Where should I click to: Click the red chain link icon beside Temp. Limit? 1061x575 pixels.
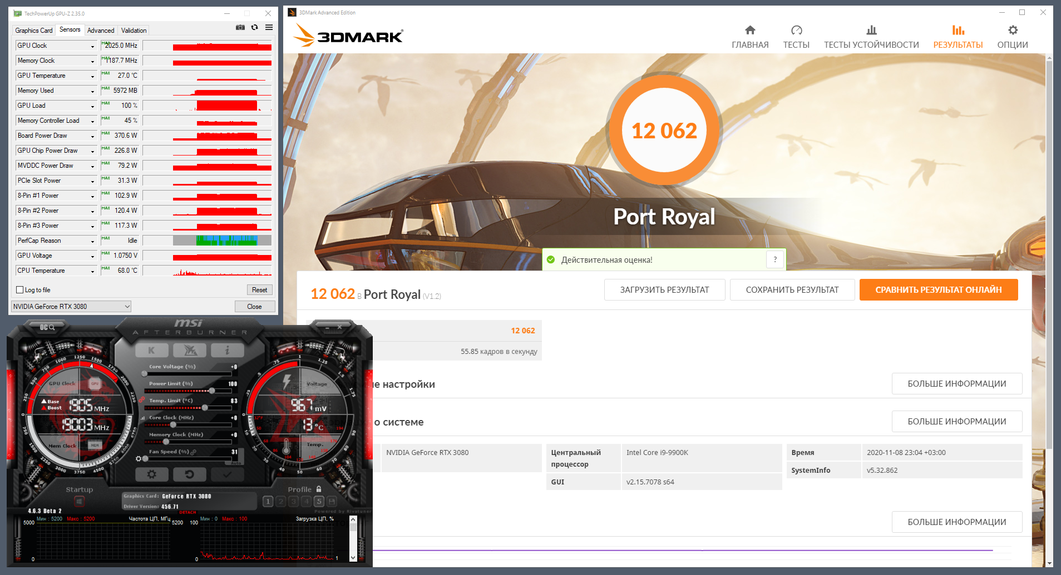142,400
